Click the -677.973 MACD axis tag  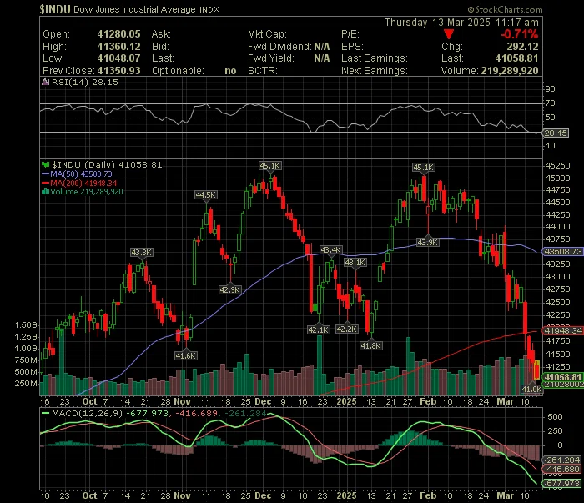(562, 483)
